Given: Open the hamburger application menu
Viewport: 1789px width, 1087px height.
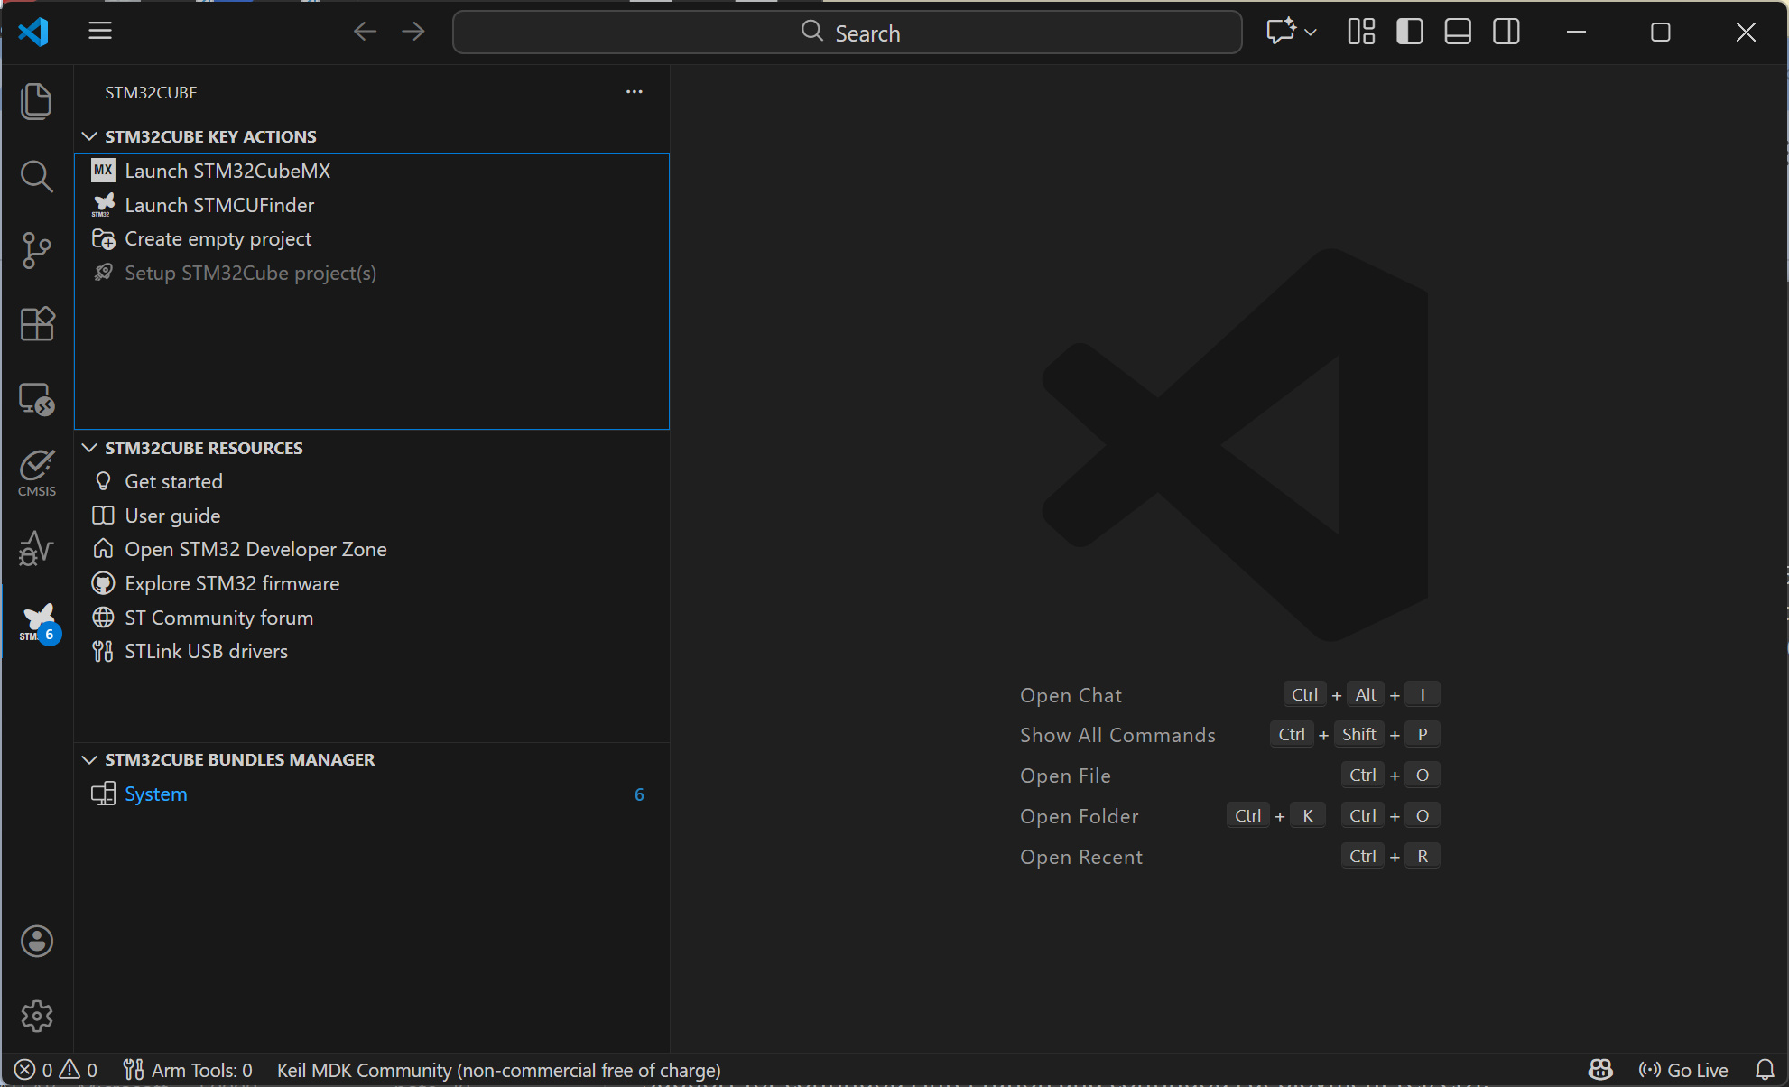Looking at the screenshot, I should click(x=99, y=32).
